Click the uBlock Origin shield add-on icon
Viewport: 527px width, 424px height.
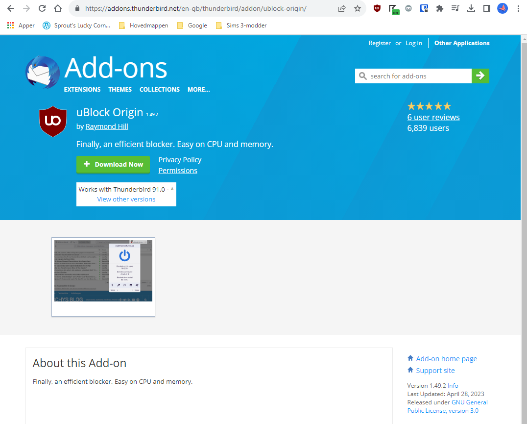pos(52,121)
